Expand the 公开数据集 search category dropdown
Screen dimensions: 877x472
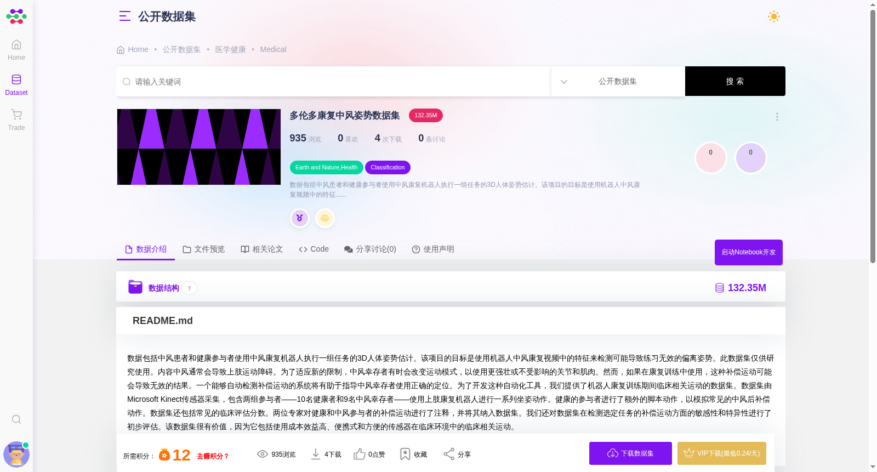click(x=618, y=81)
